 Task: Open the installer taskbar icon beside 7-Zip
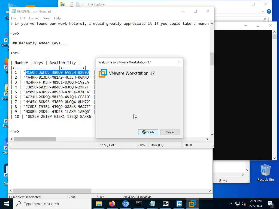tap(179, 204)
